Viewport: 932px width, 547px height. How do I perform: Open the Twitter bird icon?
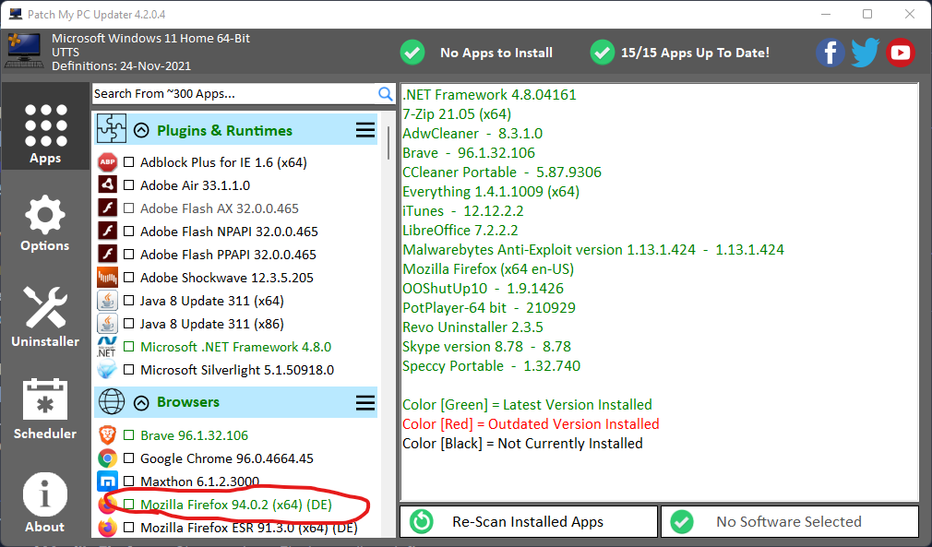(865, 53)
